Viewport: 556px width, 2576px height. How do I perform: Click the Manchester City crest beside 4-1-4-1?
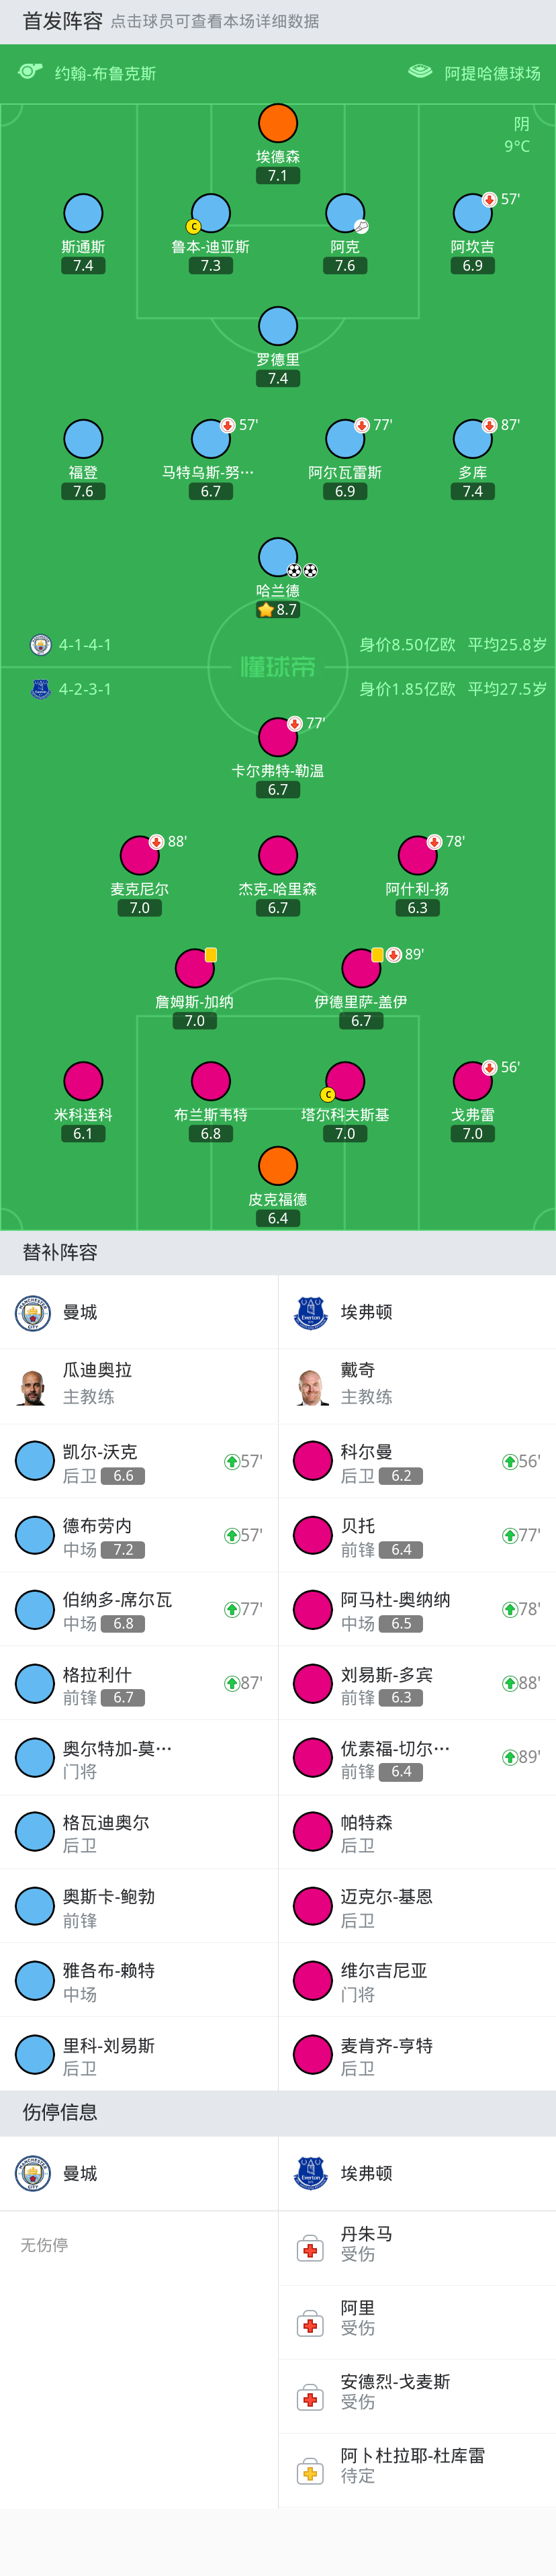click(41, 645)
